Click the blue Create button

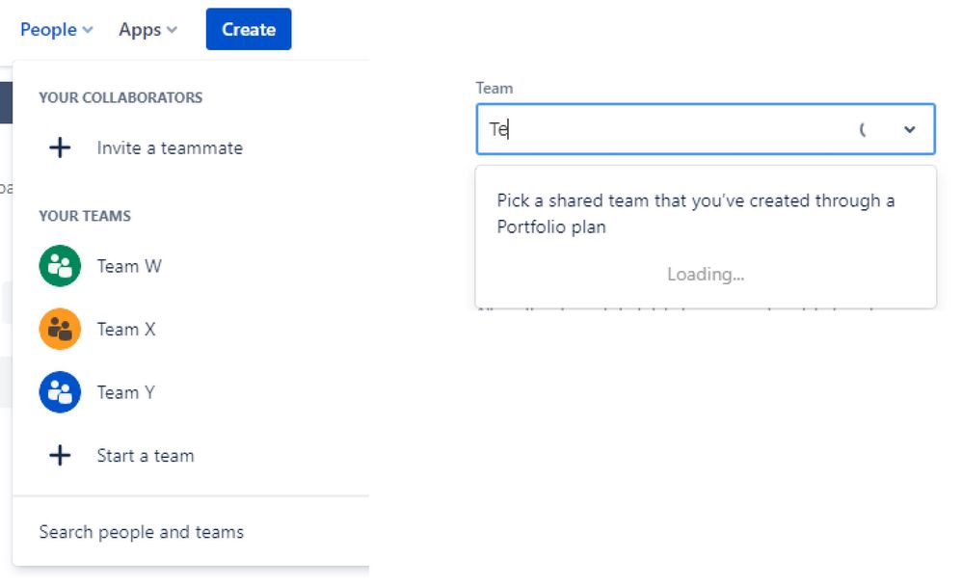249,29
